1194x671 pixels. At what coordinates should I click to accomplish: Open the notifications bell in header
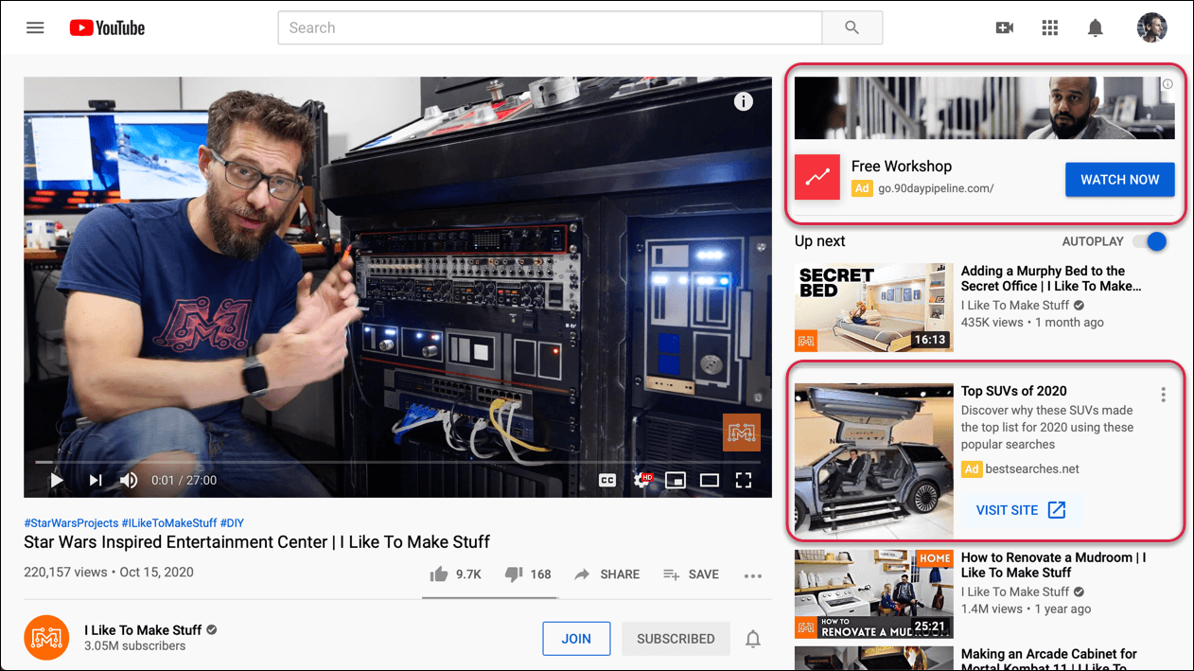pyautogui.click(x=1095, y=27)
